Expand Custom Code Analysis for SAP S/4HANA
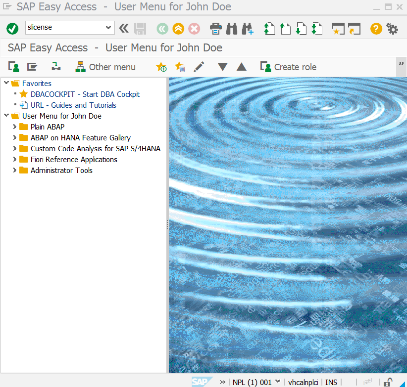Viewport: 407px width, 387px height. click(15, 148)
